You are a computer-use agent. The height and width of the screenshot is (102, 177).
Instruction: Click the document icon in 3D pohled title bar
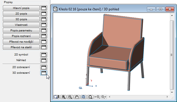coord(55,9)
